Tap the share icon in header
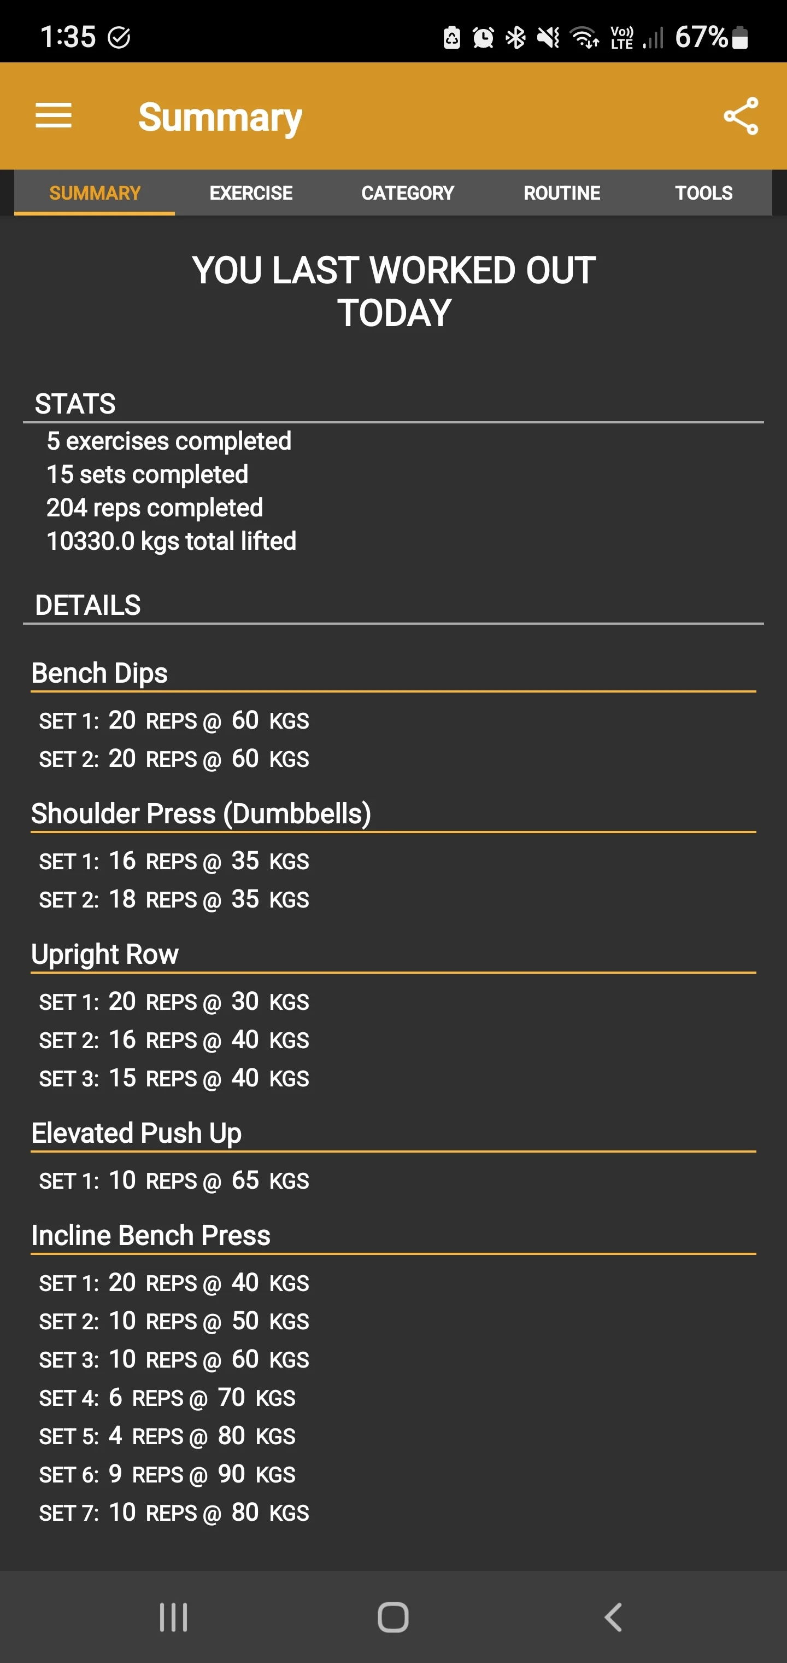The height and width of the screenshot is (1663, 787). 741,116
